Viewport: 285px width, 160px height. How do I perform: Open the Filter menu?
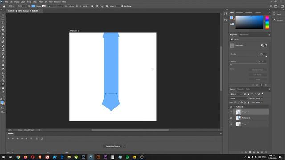coord(41,2)
